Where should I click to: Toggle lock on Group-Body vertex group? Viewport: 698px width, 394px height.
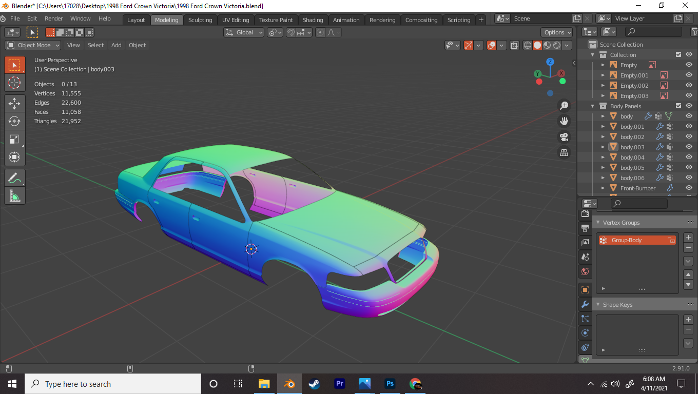pyautogui.click(x=670, y=240)
